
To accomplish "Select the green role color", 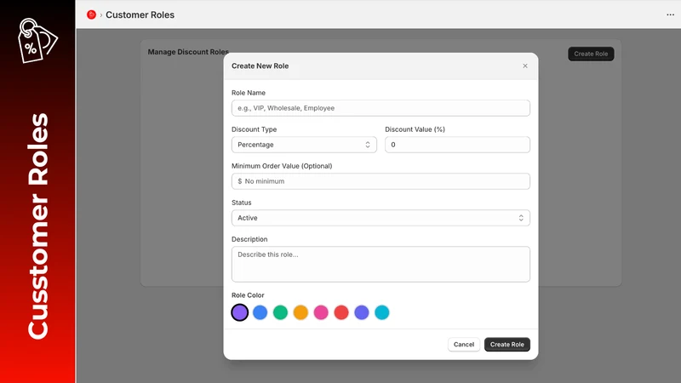I will [x=281, y=312].
